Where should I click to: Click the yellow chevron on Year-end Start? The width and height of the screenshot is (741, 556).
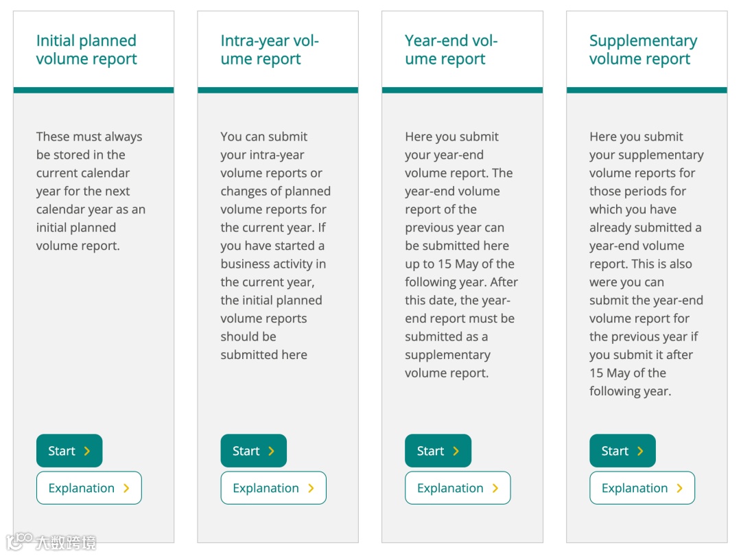[456, 451]
